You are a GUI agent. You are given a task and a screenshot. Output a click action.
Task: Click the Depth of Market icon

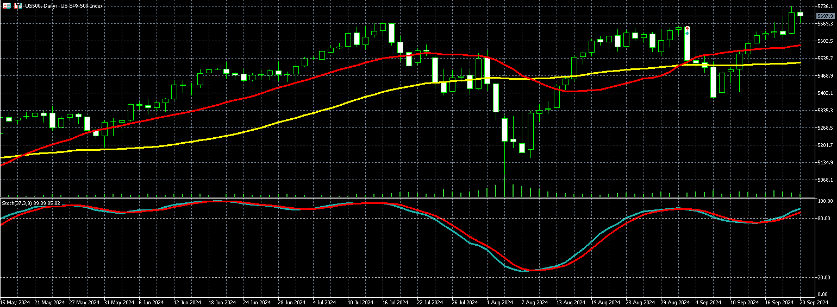point(17,5)
